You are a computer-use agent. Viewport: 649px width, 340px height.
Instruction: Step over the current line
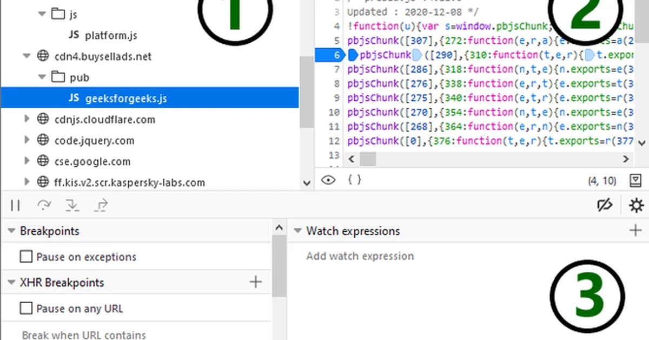pyautogui.click(x=44, y=205)
